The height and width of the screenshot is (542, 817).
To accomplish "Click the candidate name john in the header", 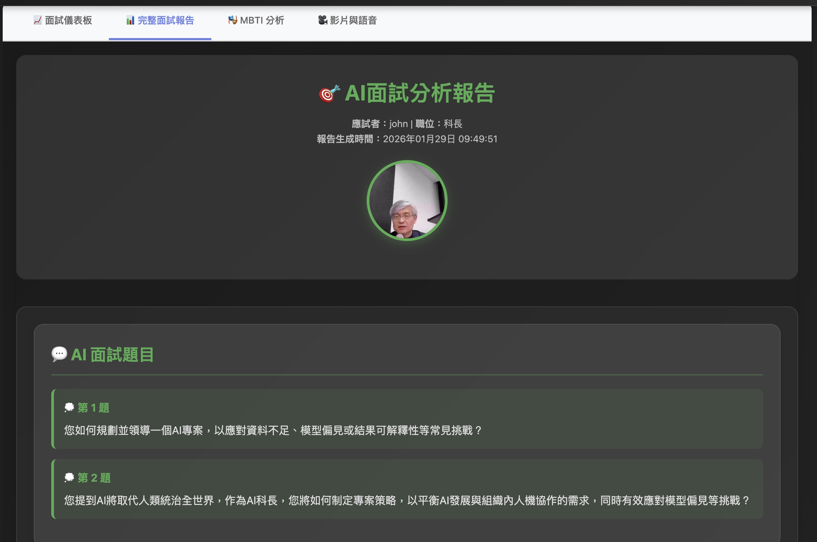I will [398, 123].
